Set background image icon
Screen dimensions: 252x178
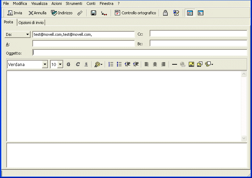200,64
